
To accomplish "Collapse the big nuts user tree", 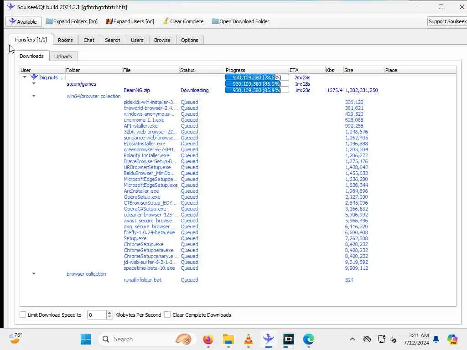I will tap(25, 77).
